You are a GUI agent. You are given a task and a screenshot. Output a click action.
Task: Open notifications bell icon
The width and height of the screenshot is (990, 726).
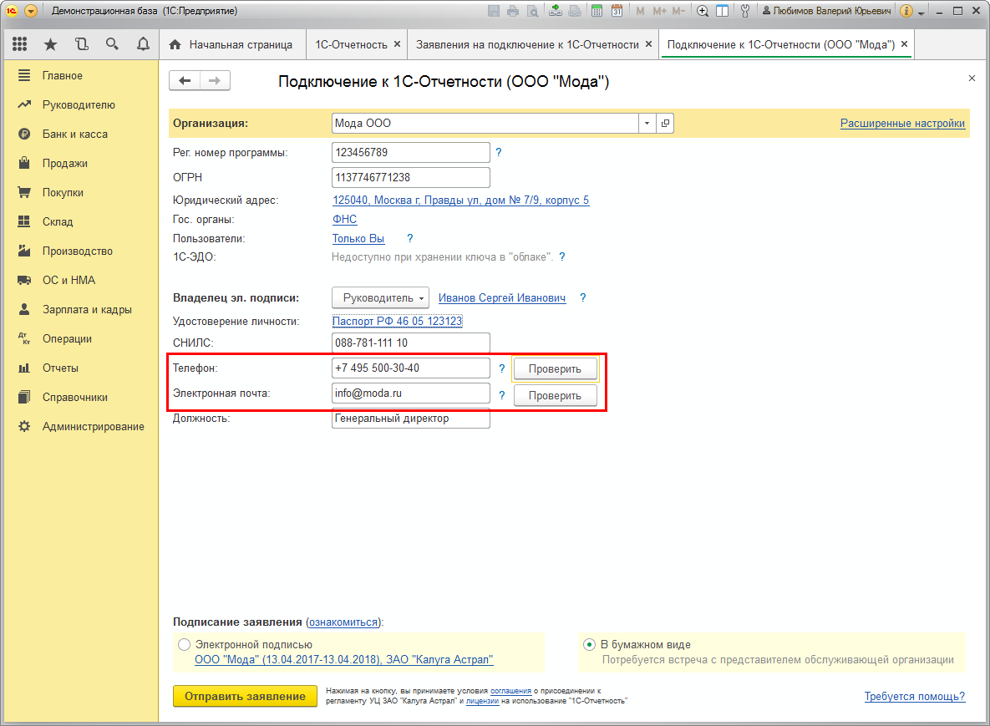pos(143,44)
